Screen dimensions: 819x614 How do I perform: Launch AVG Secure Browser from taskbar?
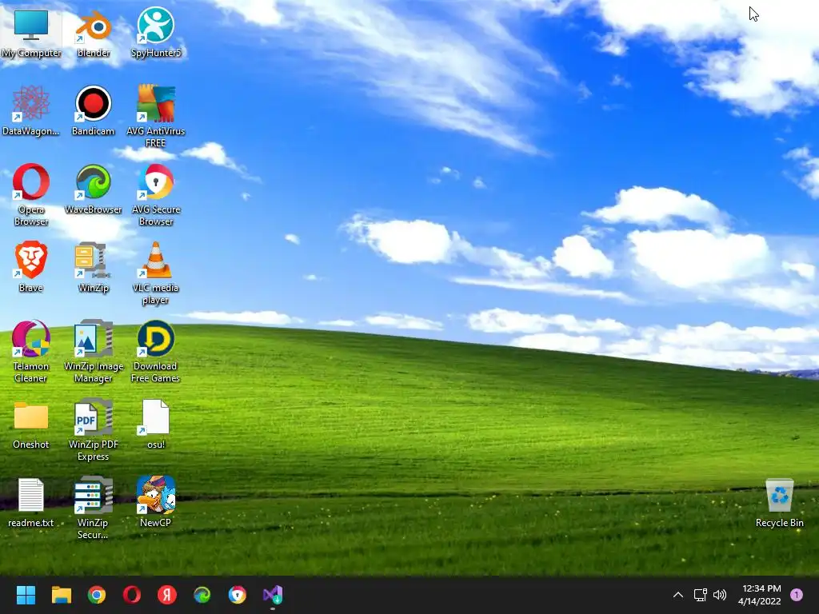237,595
